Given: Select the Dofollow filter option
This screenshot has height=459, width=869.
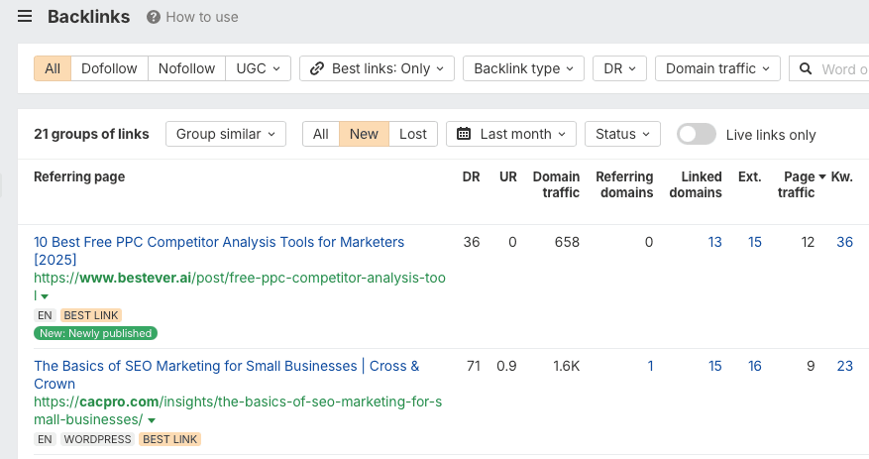Looking at the screenshot, I should click(x=109, y=68).
